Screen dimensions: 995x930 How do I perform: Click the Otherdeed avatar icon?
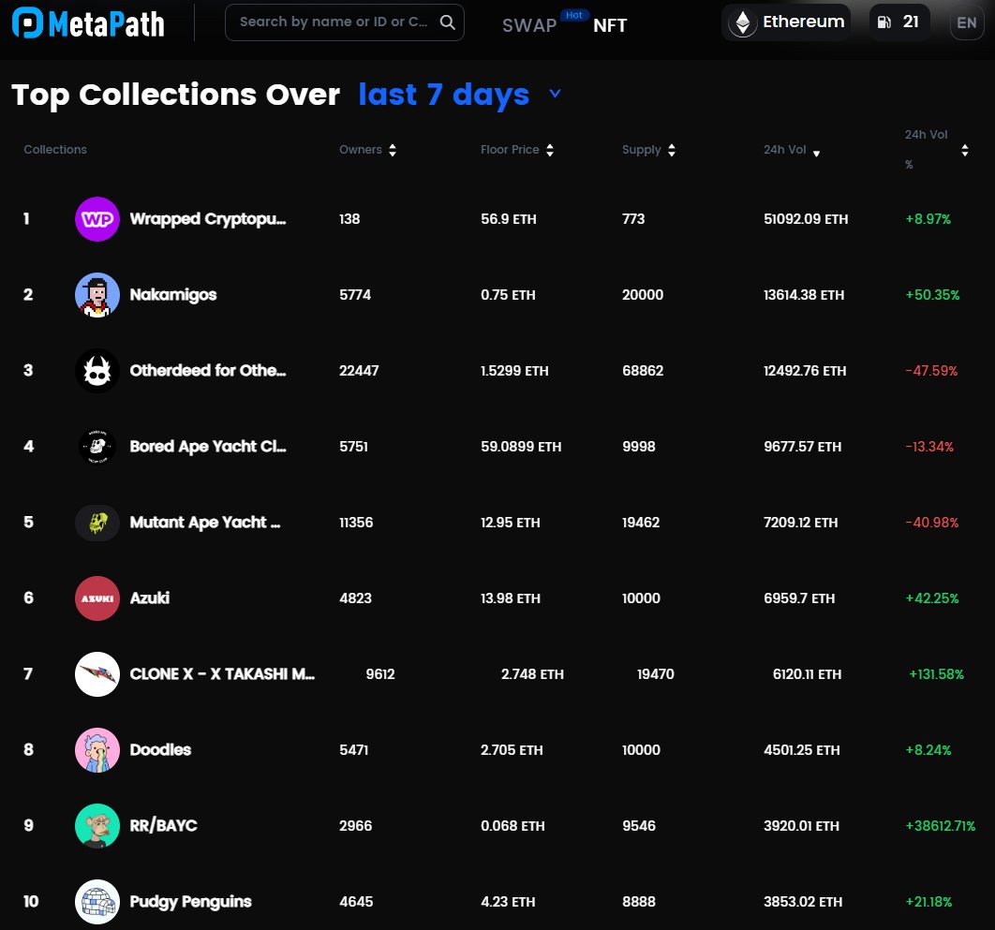pos(97,371)
